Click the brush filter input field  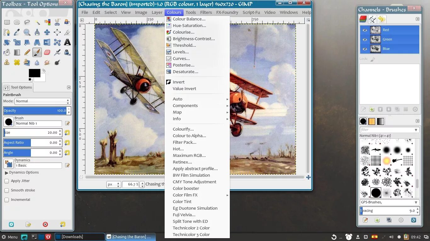pyautogui.click(x=387, y=130)
